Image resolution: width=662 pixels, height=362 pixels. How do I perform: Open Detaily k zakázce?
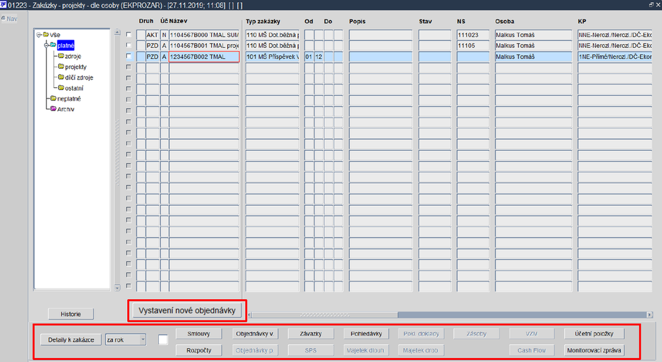71,339
